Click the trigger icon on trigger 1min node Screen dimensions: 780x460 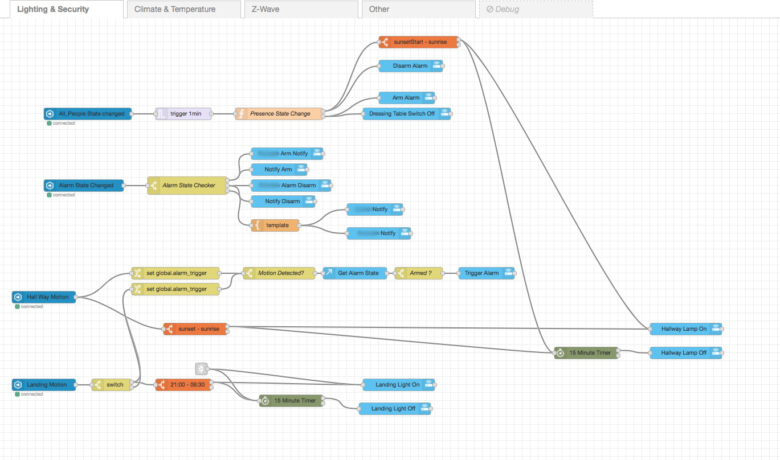(x=162, y=114)
